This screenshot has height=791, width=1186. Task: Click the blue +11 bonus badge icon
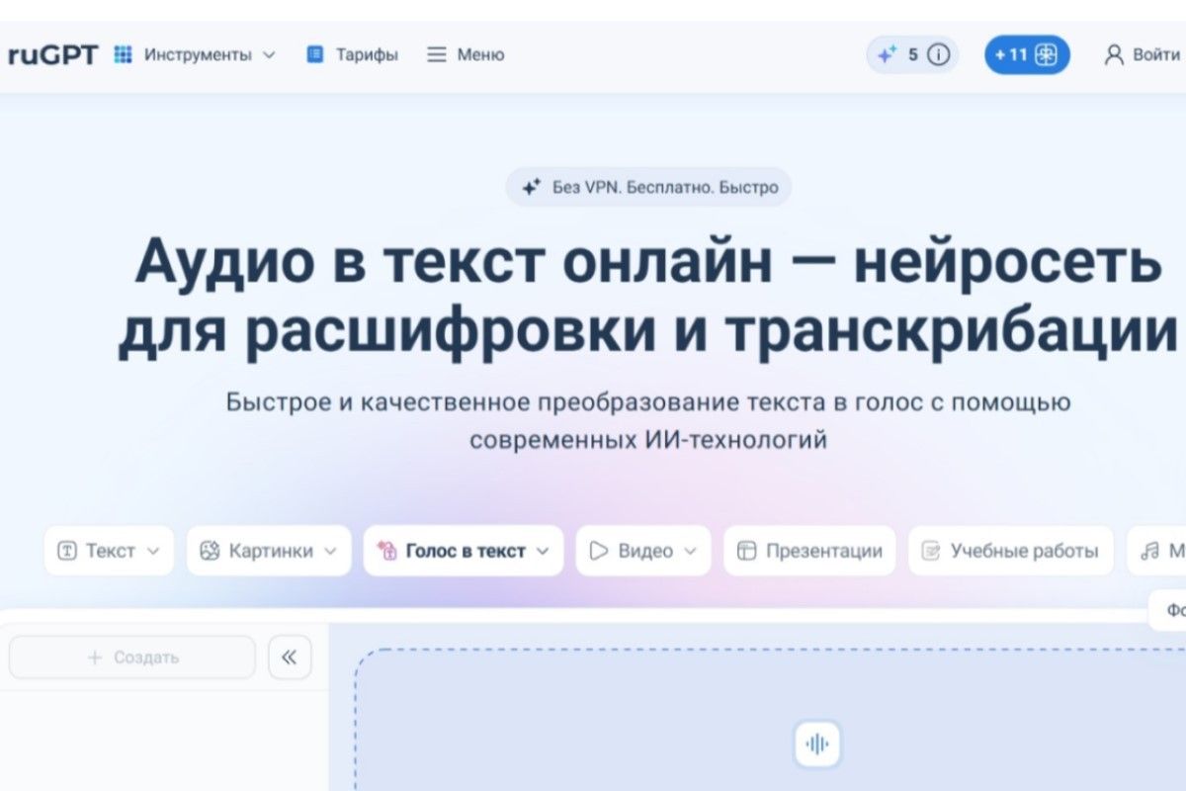(x=1047, y=54)
